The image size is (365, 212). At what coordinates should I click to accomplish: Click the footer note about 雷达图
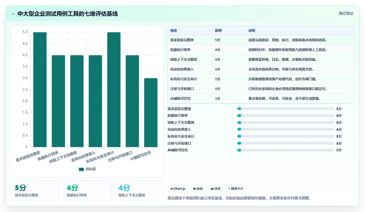click(x=239, y=198)
